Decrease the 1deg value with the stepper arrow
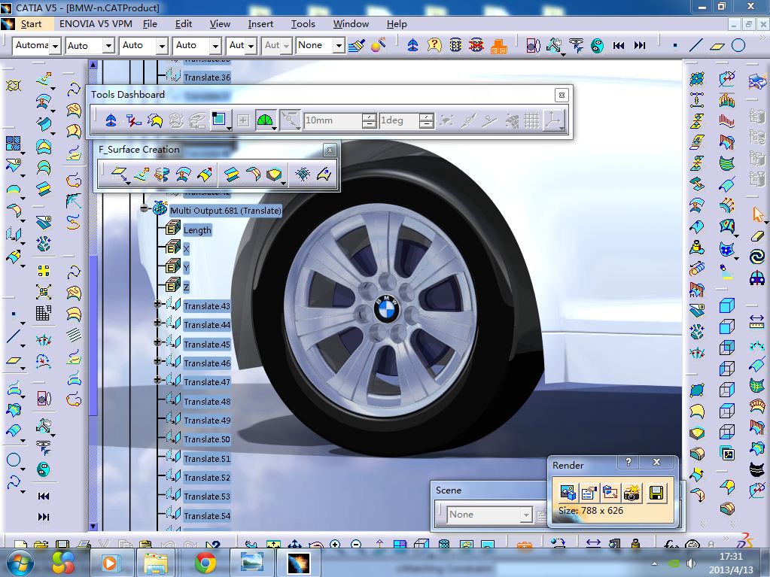The width and height of the screenshot is (770, 577). point(428,125)
